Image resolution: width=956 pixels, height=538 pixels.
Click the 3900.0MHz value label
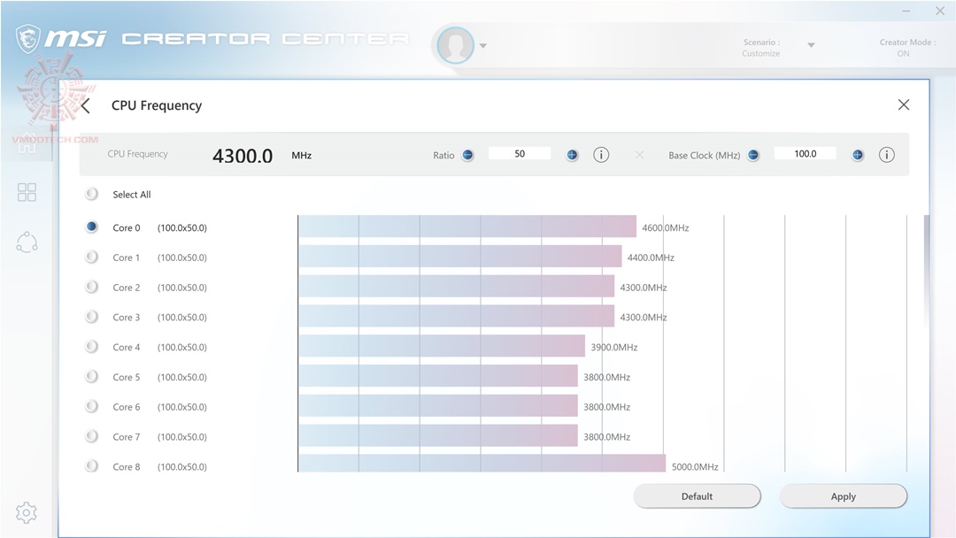click(614, 347)
